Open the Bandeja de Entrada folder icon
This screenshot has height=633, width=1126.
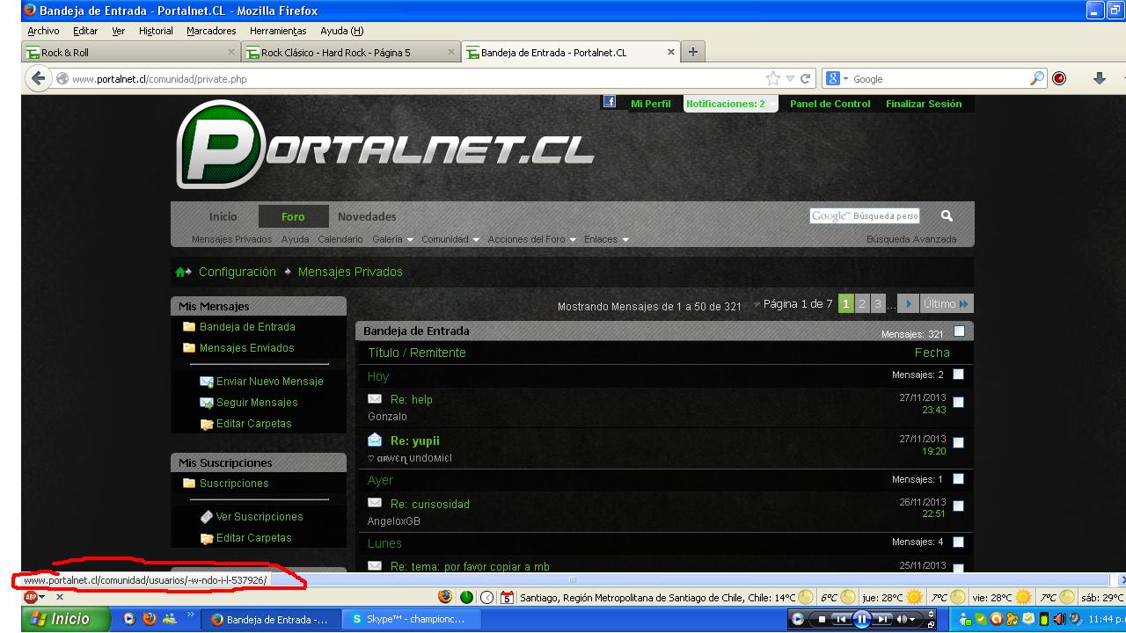pyautogui.click(x=188, y=326)
